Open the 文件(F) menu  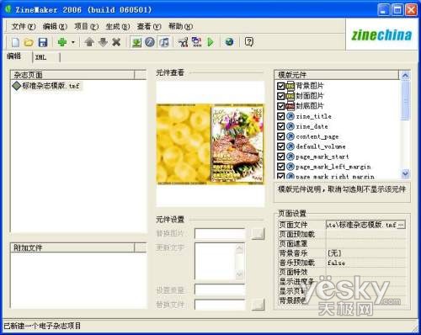click(24, 26)
